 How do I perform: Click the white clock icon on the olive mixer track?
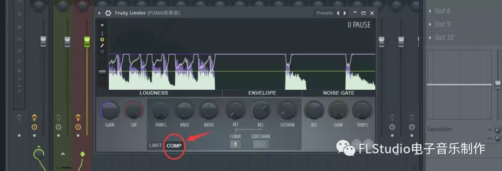[x=58, y=127]
